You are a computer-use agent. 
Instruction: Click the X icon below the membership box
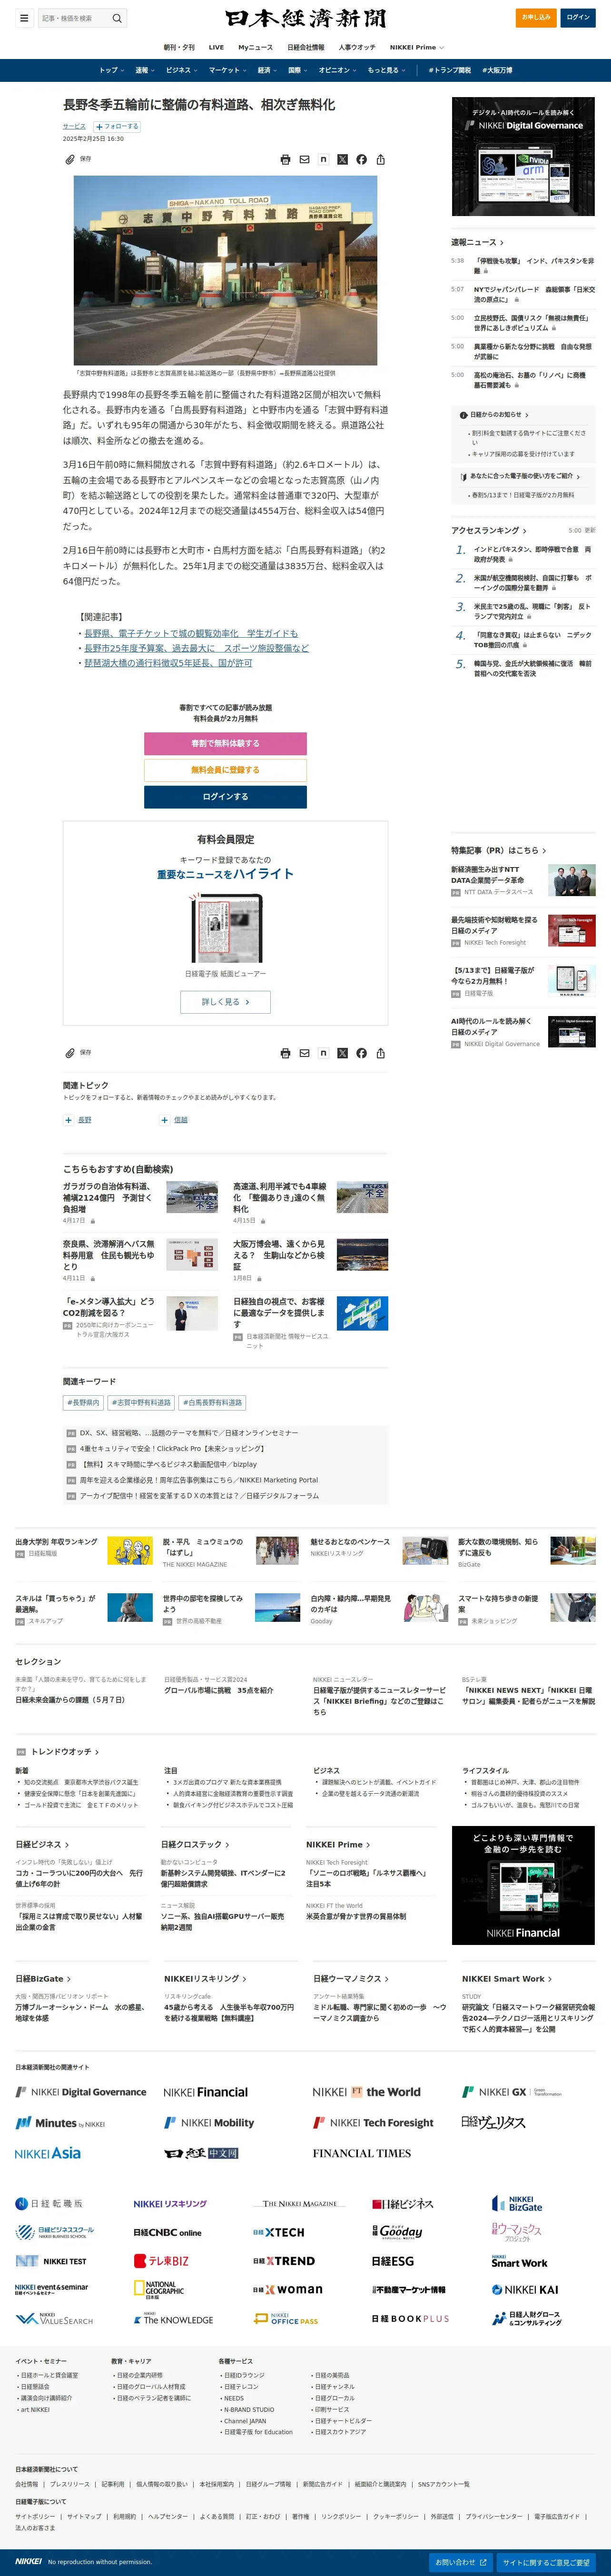click(x=342, y=1053)
